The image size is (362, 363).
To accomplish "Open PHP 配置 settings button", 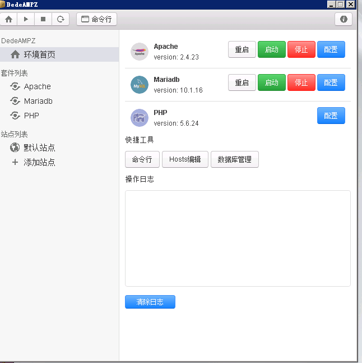I will pyautogui.click(x=331, y=116).
